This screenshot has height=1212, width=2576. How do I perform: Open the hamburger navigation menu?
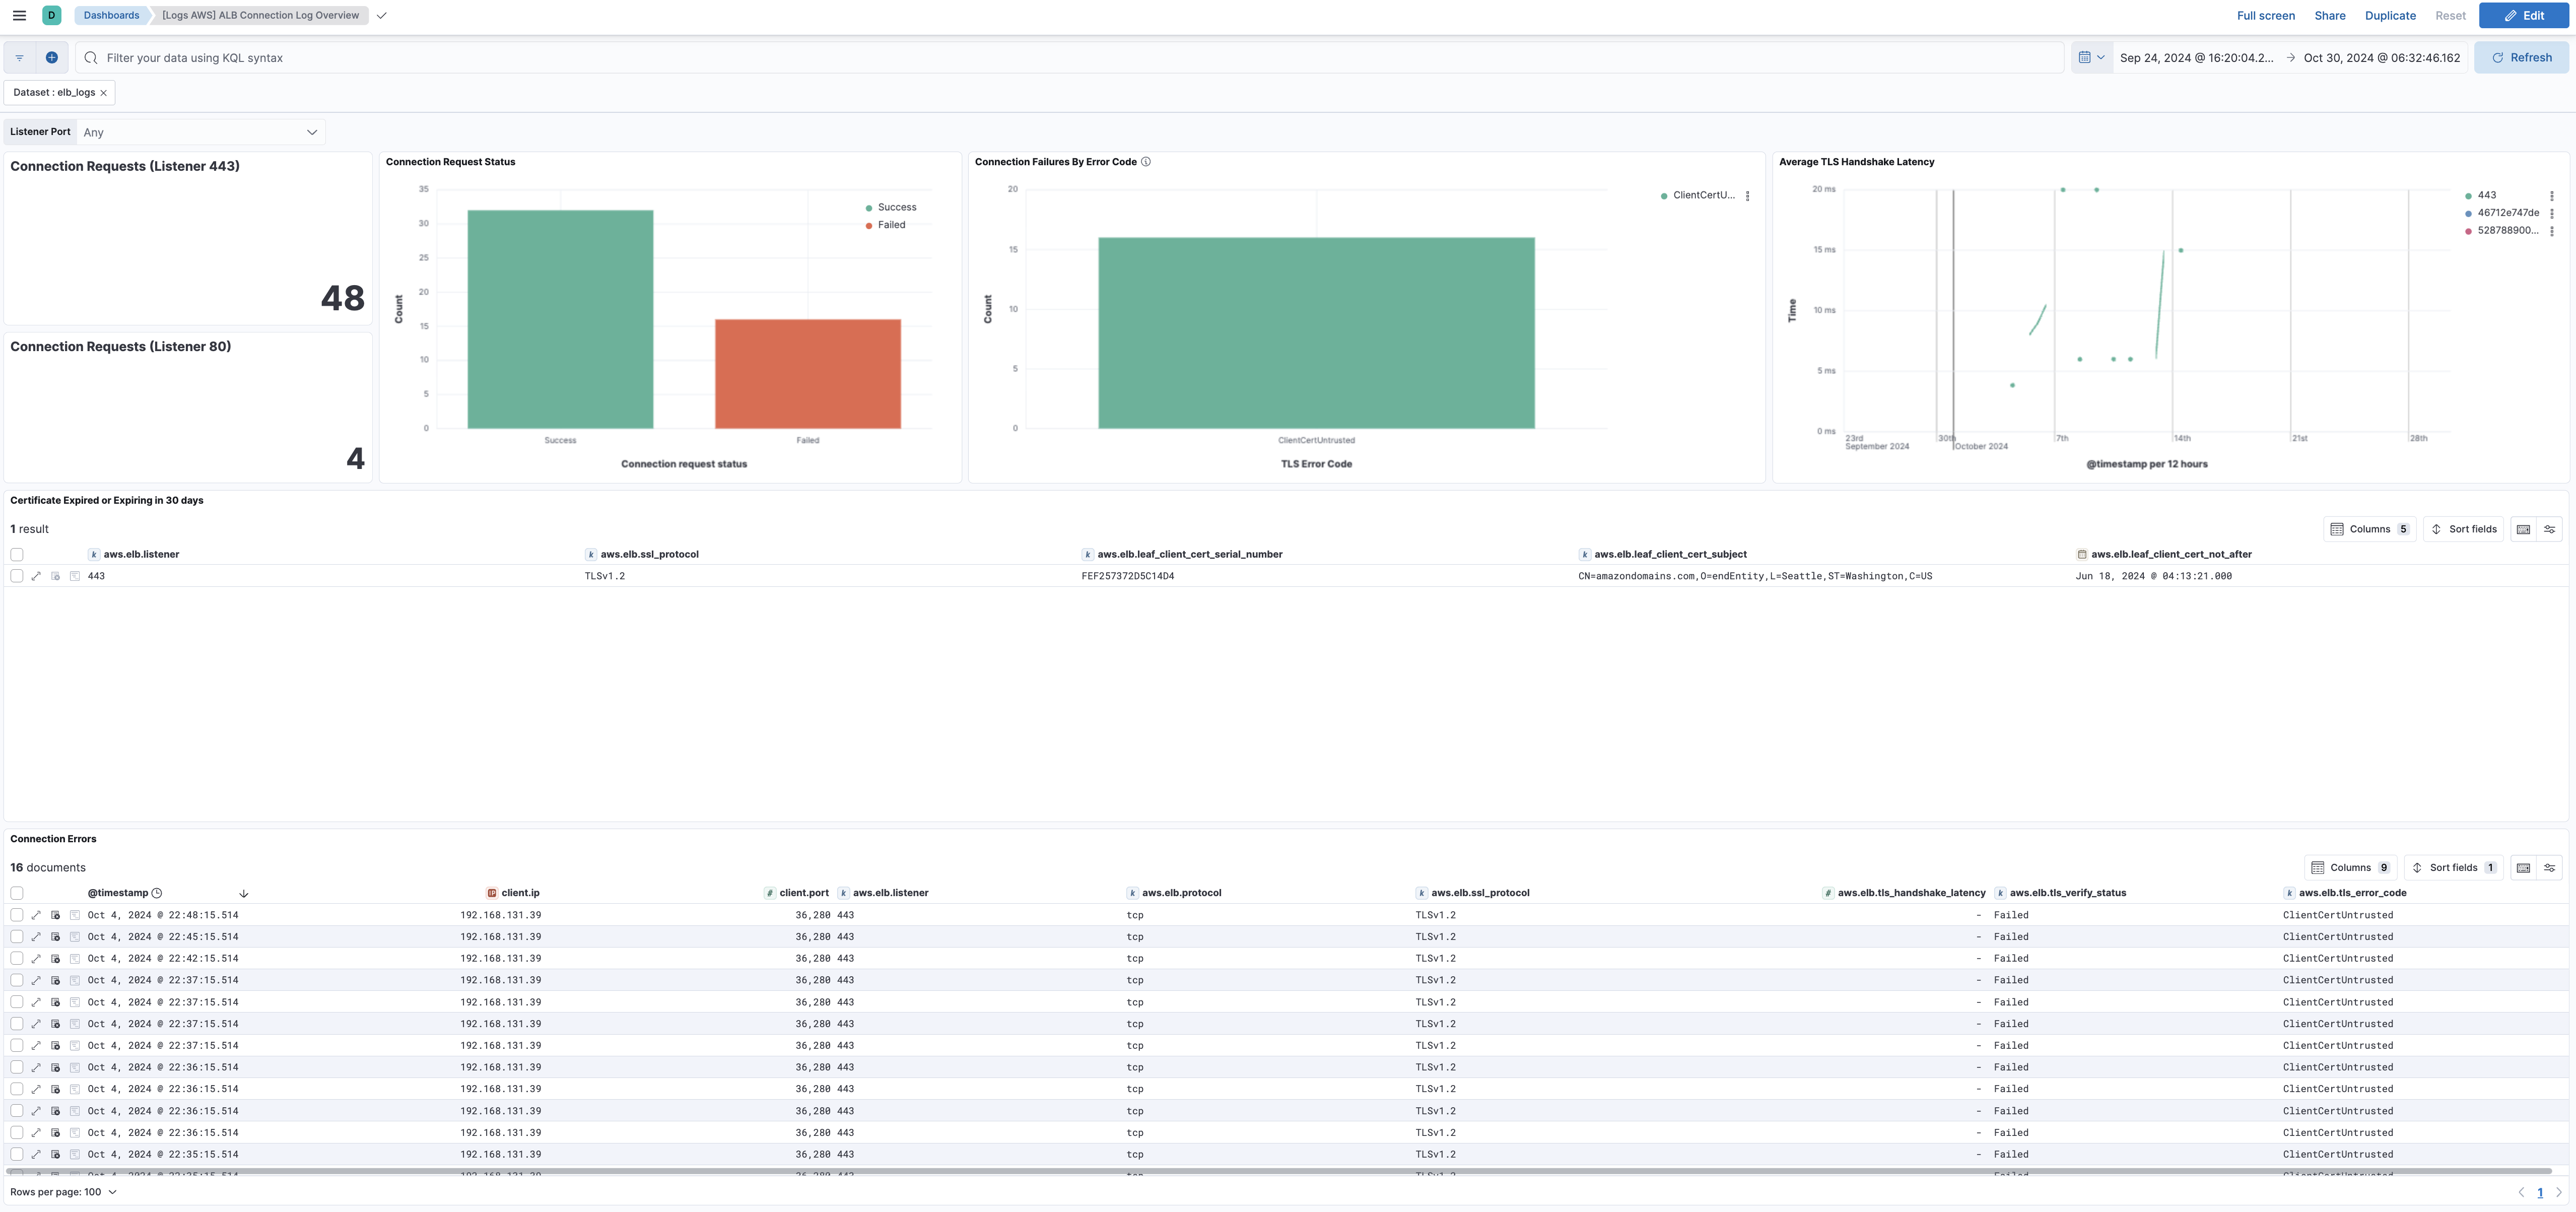19,15
